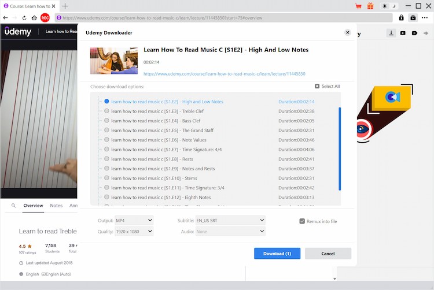Image resolution: width=434 pixels, height=290 pixels.
Task: Click the red REC record button
Action: 45,18
